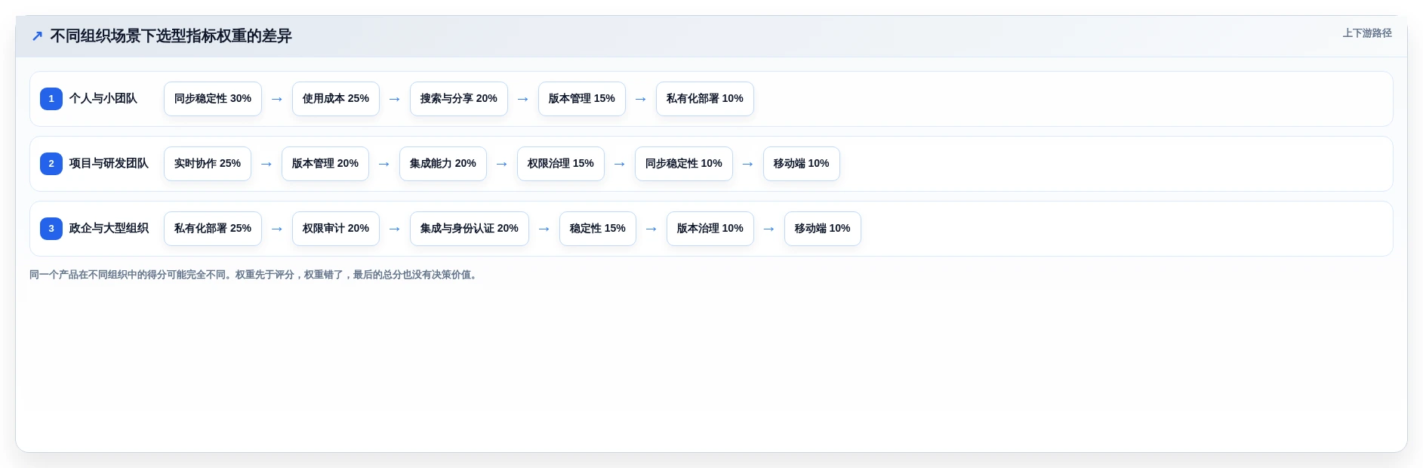Click the 集成能力 20% chip
The width and height of the screenshot is (1423, 468).
(443, 164)
